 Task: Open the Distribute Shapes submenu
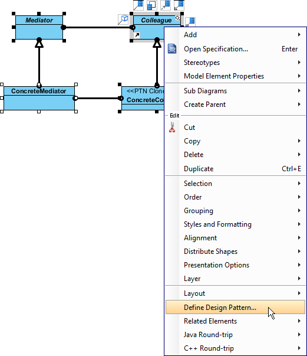(235, 252)
